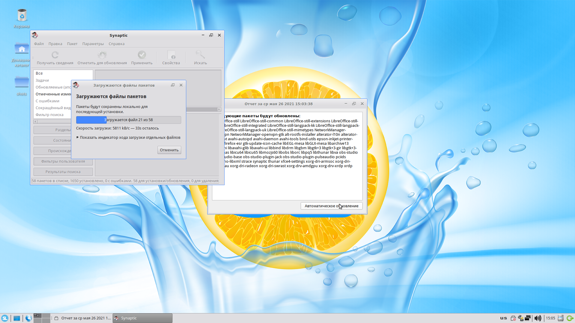This screenshot has width=575, height=323.
Task: Open the shots folder on desktop
Action: (x=22, y=82)
